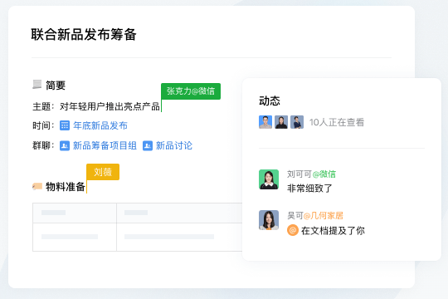Screen dimensions: 448x299
Task: Select the first viewer avatar with blue background
Action: click(x=265, y=122)
